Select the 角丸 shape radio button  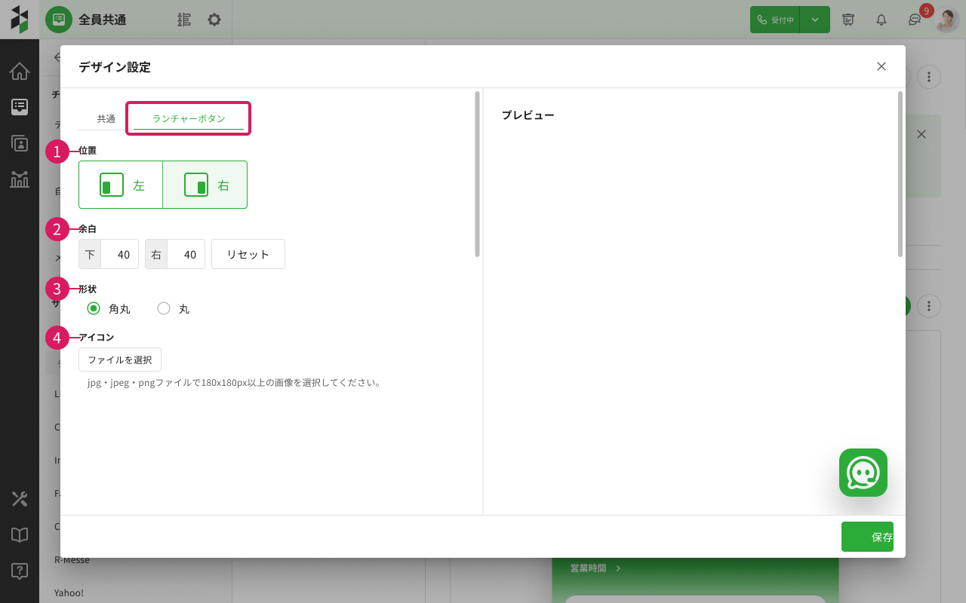[94, 308]
